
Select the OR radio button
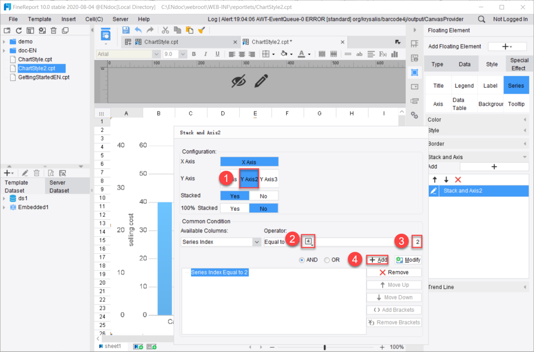pyautogui.click(x=326, y=259)
